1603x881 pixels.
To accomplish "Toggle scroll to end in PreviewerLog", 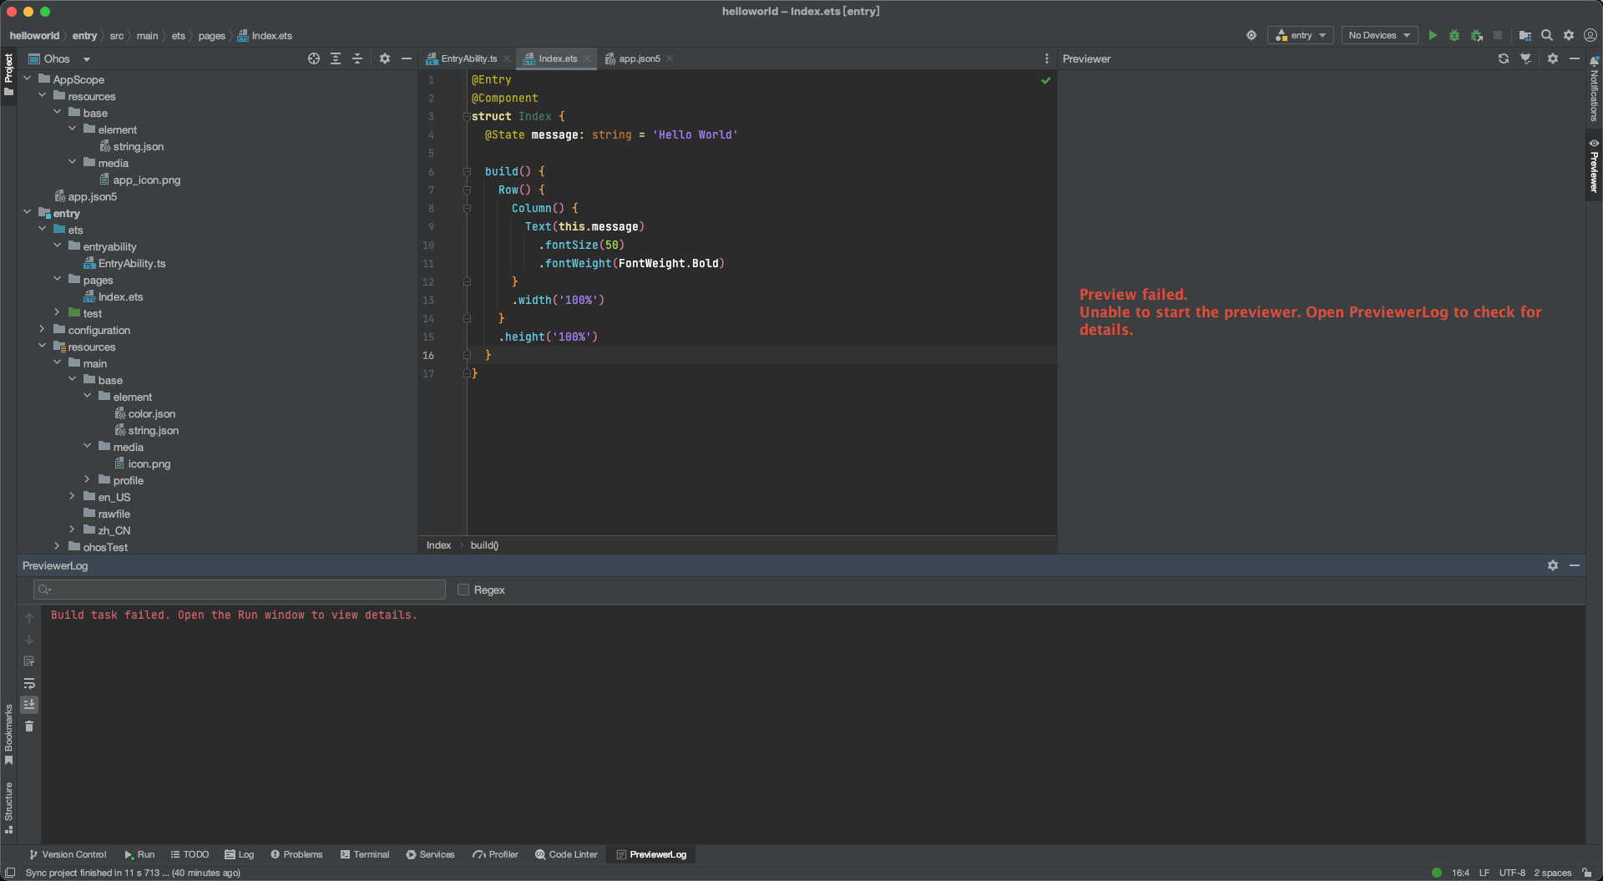I will tap(29, 705).
